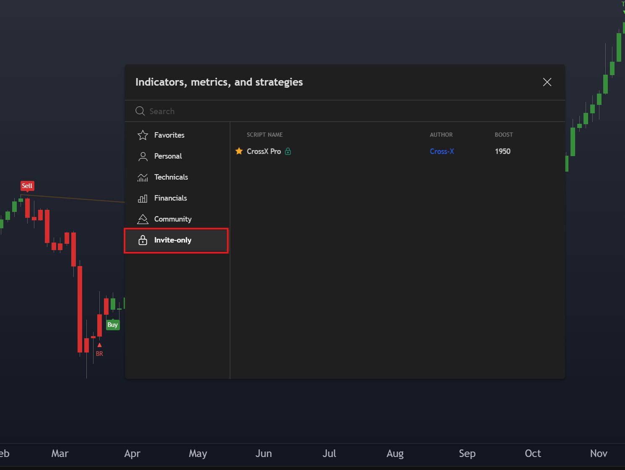Screen dimensions: 625x470
Task: Click the Financials bar chart icon
Action: 143,198
